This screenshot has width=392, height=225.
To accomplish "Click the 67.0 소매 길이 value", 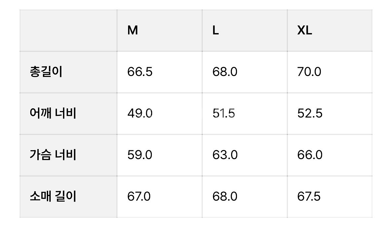I will pyautogui.click(x=139, y=196).
